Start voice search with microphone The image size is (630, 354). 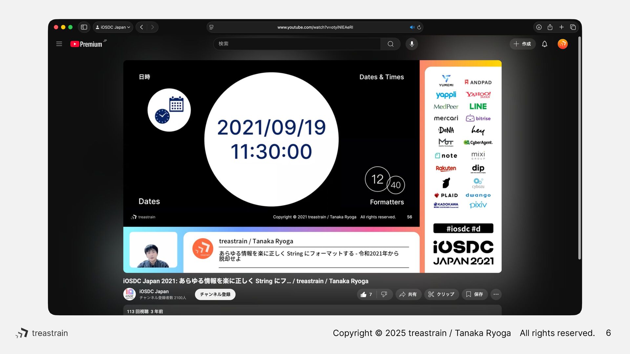(x=412, y=44)
